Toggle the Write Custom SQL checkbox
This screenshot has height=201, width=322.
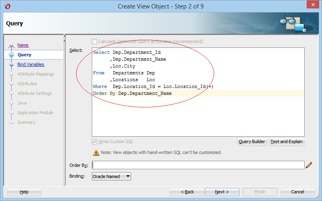pyautogui.click(x=94, y=142)
